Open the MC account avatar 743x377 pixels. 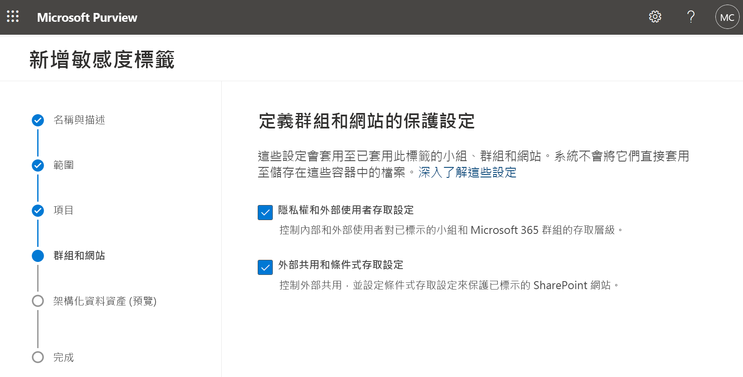tap(727, 17)
